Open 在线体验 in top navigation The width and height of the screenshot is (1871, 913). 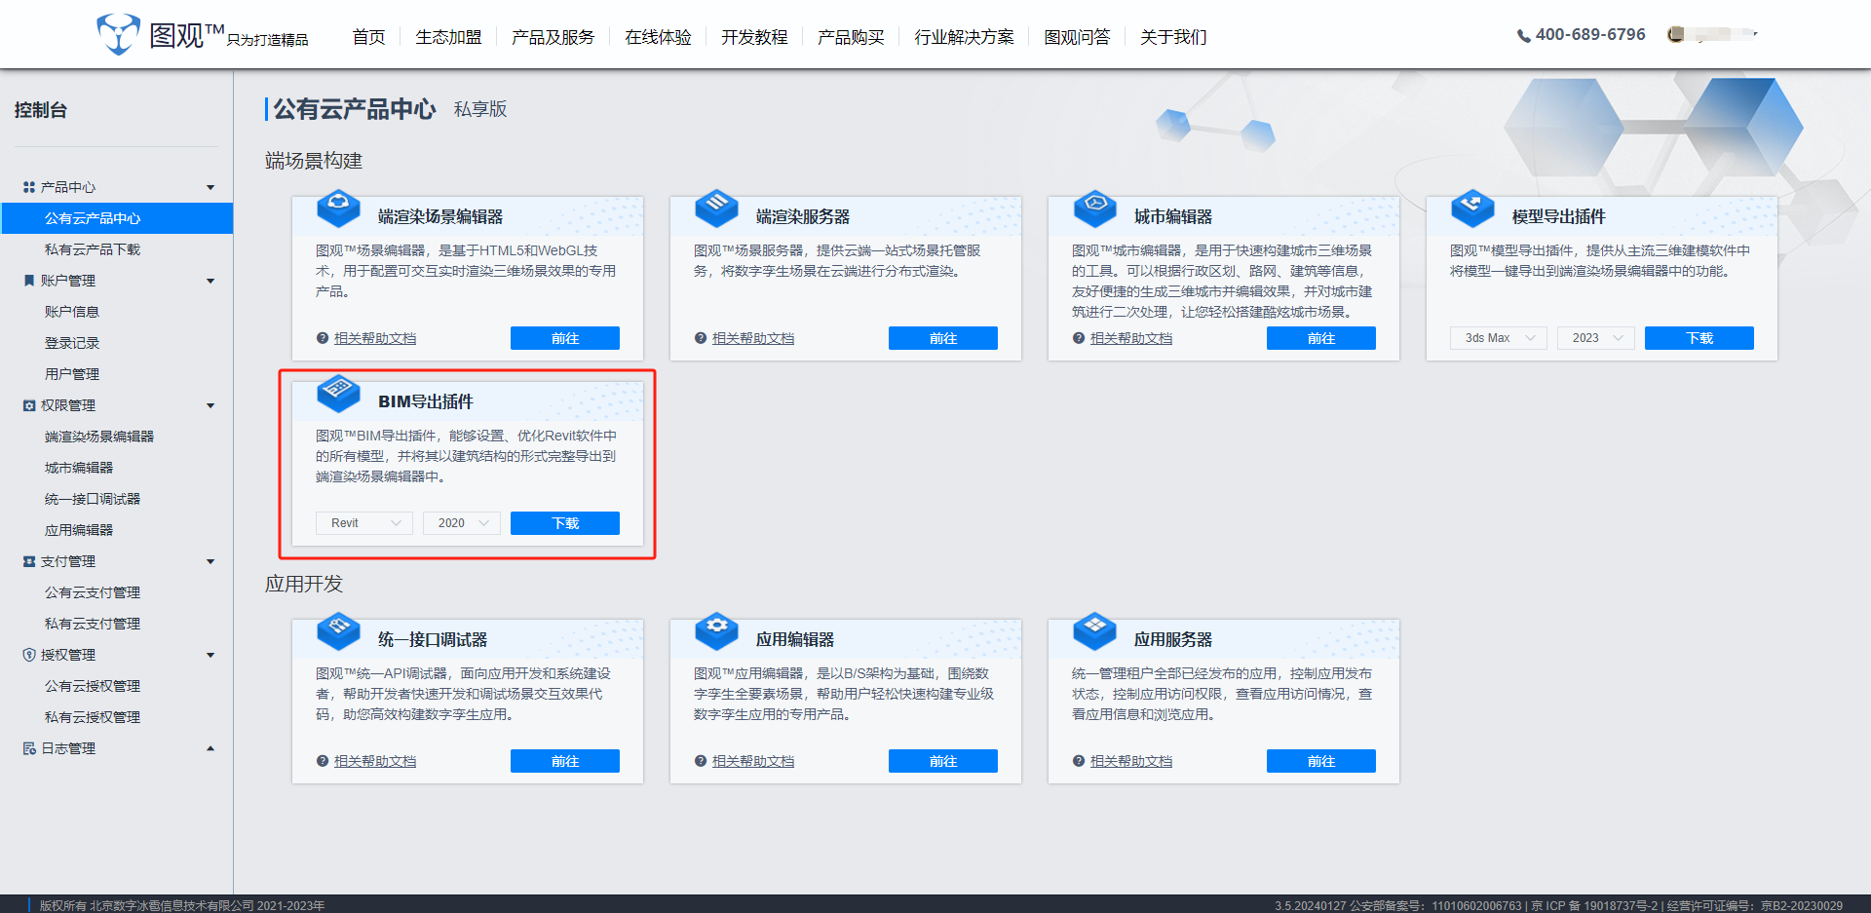[658, 37]
